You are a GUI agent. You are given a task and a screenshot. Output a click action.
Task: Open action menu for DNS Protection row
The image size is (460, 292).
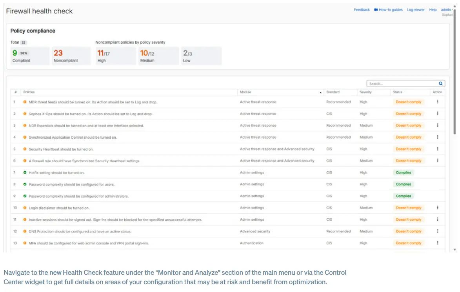437,231
